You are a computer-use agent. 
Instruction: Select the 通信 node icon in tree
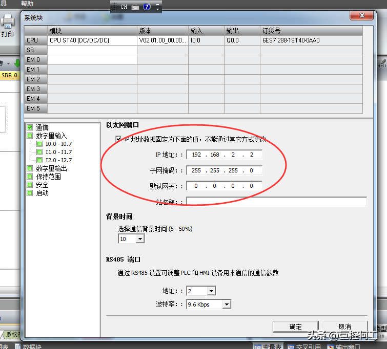click(x=30, y=127)
